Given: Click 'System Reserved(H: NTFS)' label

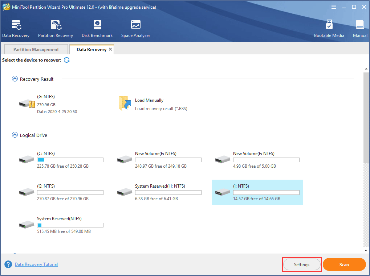Looking at the screenshot, I should coord(160,186).
